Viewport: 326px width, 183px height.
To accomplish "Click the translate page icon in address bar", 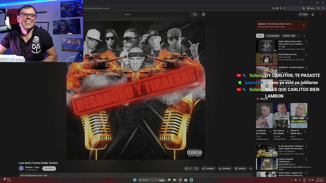I will click(x=281, y=8).
